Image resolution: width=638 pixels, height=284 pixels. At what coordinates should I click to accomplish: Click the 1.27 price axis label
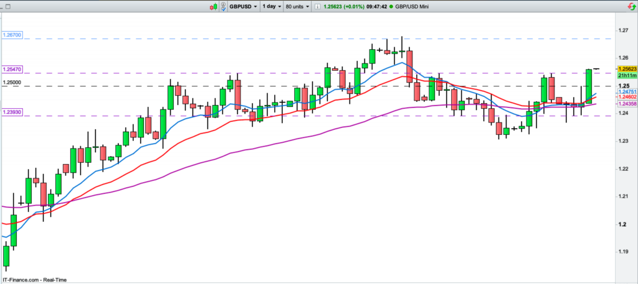[623, 30]
